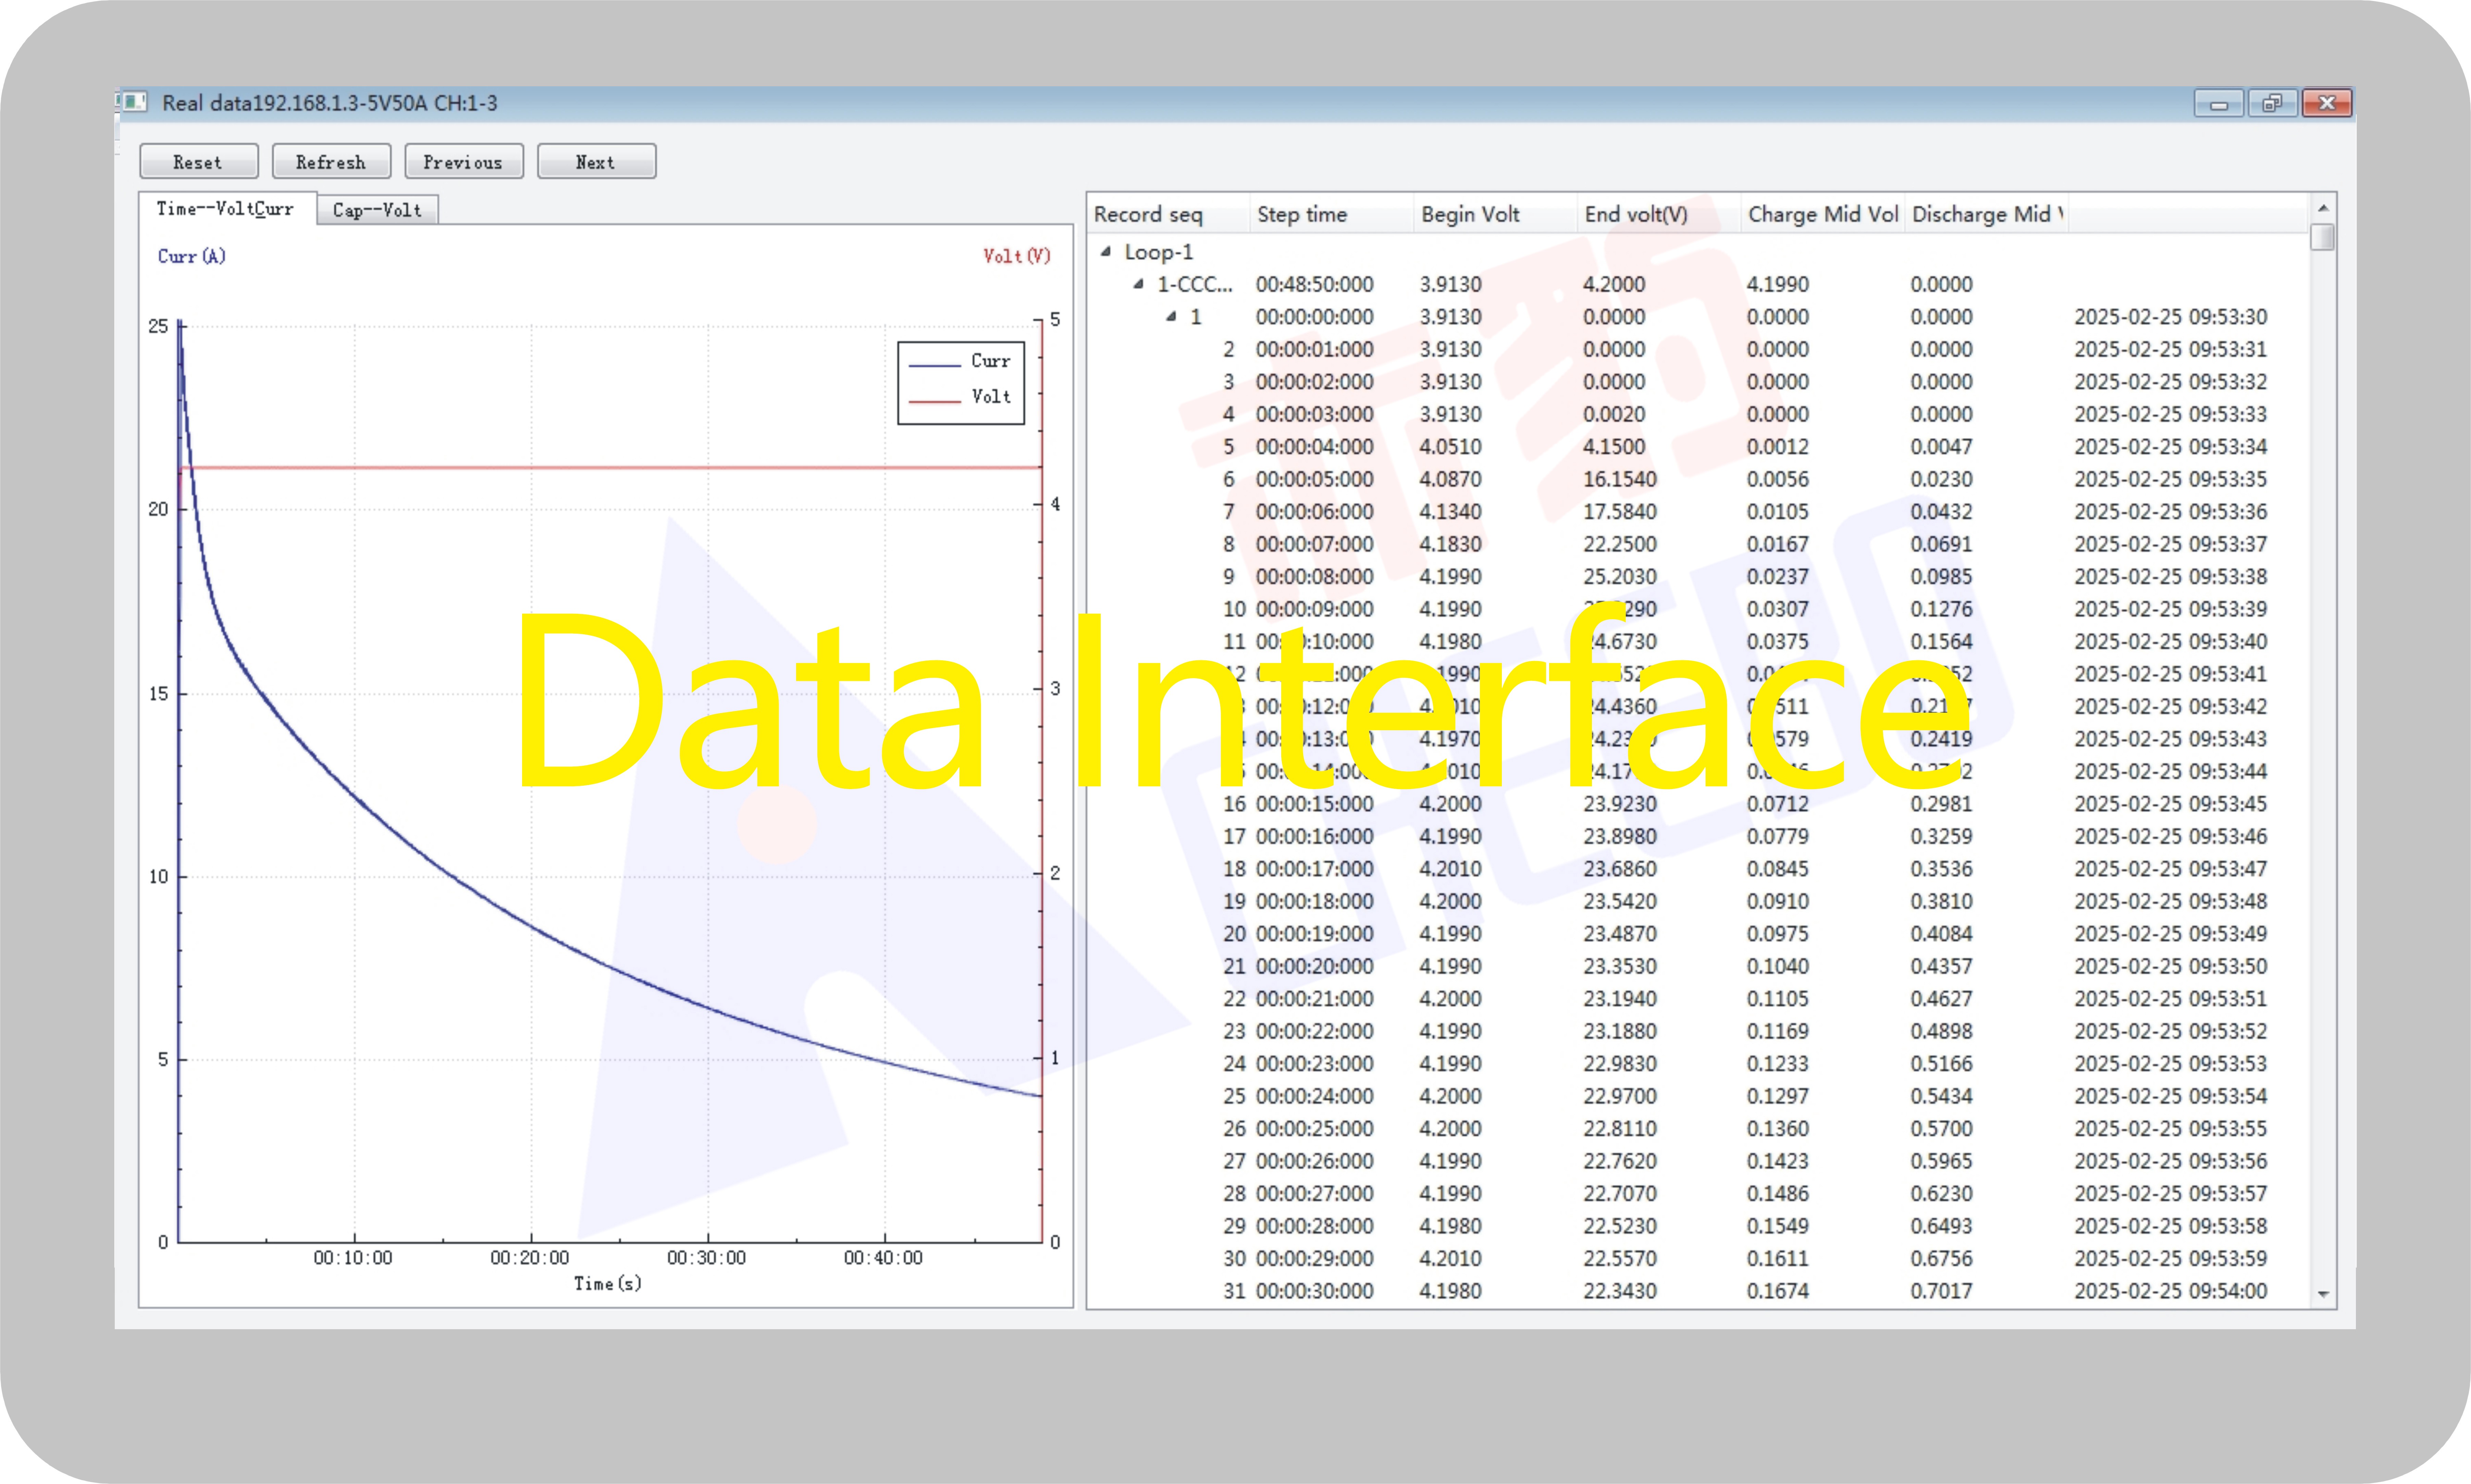Switch to the Cap--Volt tab
This screenshot has height=1484, width=2471.
[378, 210]
